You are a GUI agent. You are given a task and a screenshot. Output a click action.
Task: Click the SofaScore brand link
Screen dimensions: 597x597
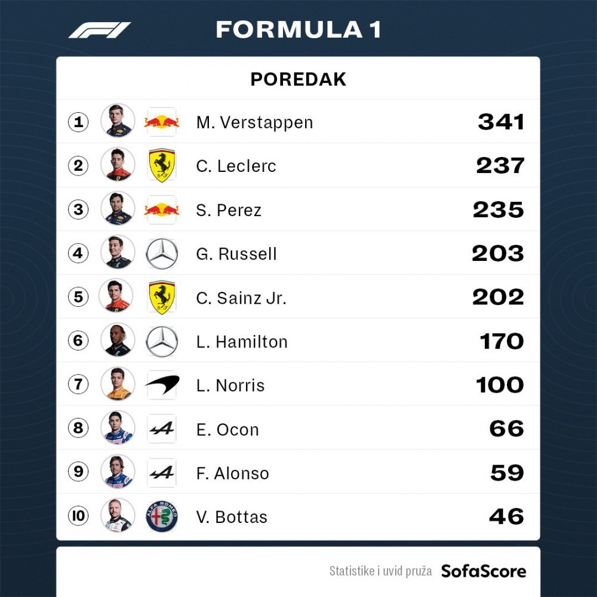tap(484, 571)
